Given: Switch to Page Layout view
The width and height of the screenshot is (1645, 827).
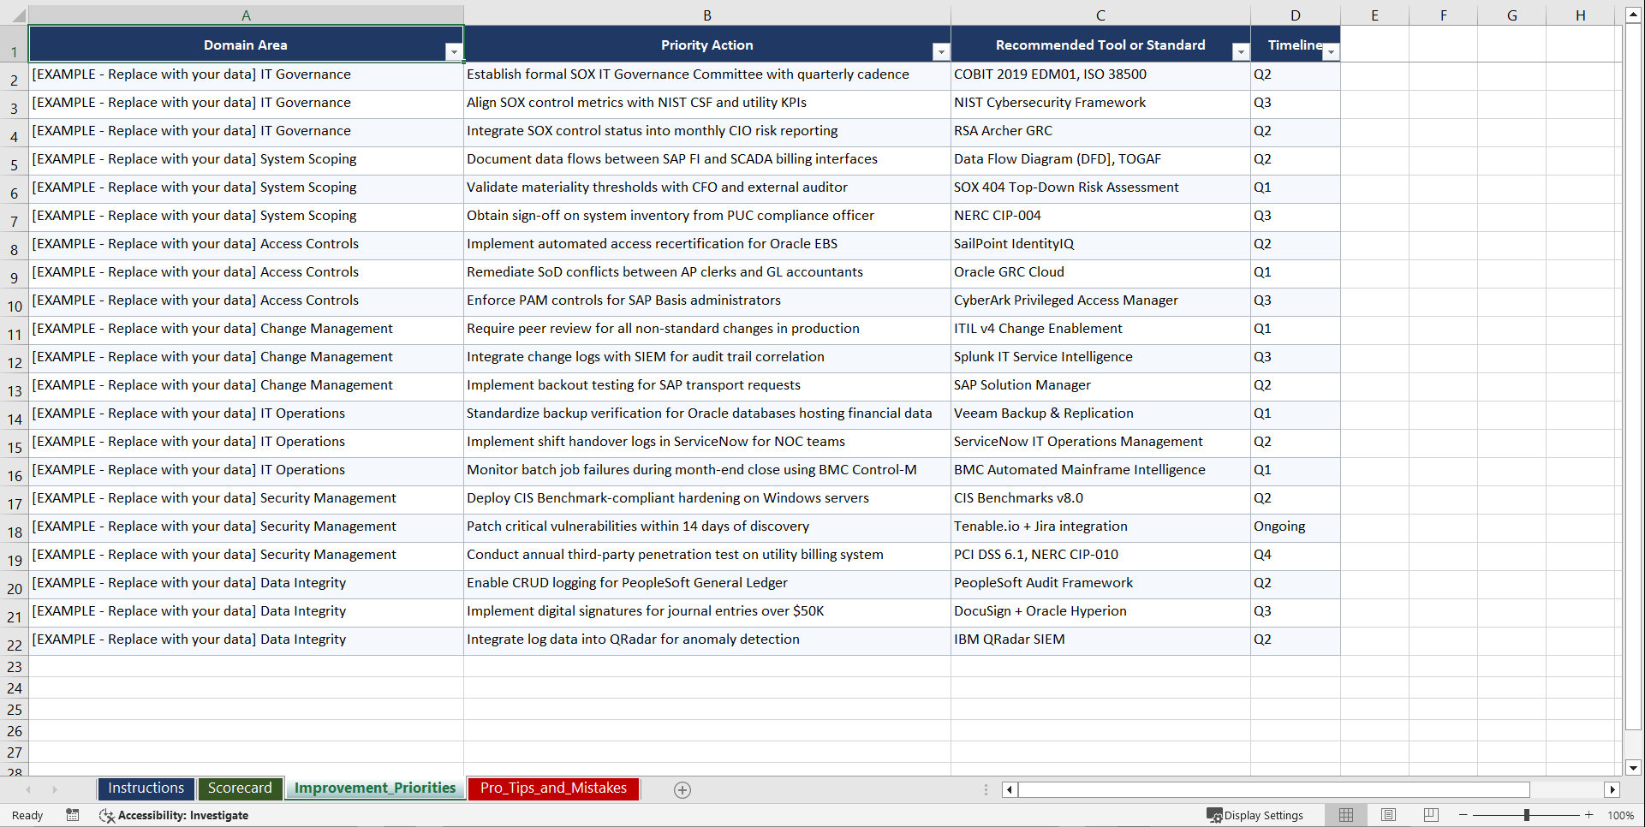Looking at the screenshot, I should (1388, 815).
